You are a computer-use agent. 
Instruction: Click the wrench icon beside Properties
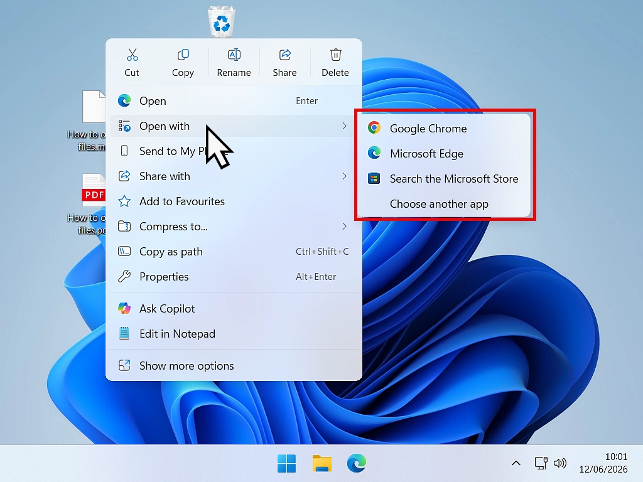124,276
